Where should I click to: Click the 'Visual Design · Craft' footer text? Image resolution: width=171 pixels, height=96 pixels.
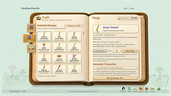tap(17, 91)
